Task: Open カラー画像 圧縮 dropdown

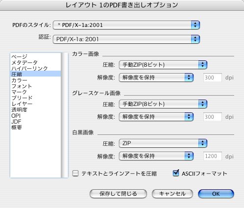Action: pos(163,65)
